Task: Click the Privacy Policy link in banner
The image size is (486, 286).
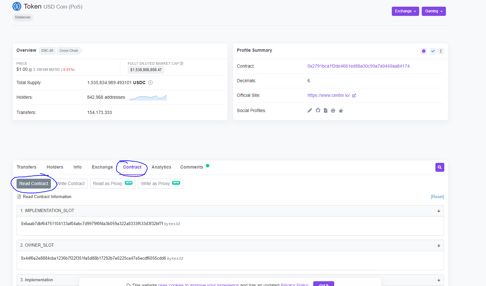Action: (294, 284)
